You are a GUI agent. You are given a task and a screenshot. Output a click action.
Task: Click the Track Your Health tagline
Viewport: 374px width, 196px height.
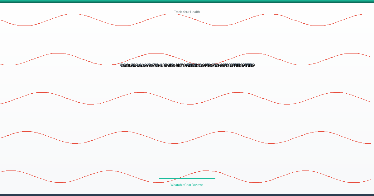pyautogui.click(x=187, y=12)
